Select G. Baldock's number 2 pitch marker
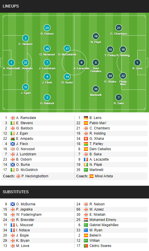This screenshot has width=149, height=251. coord(47,98)
